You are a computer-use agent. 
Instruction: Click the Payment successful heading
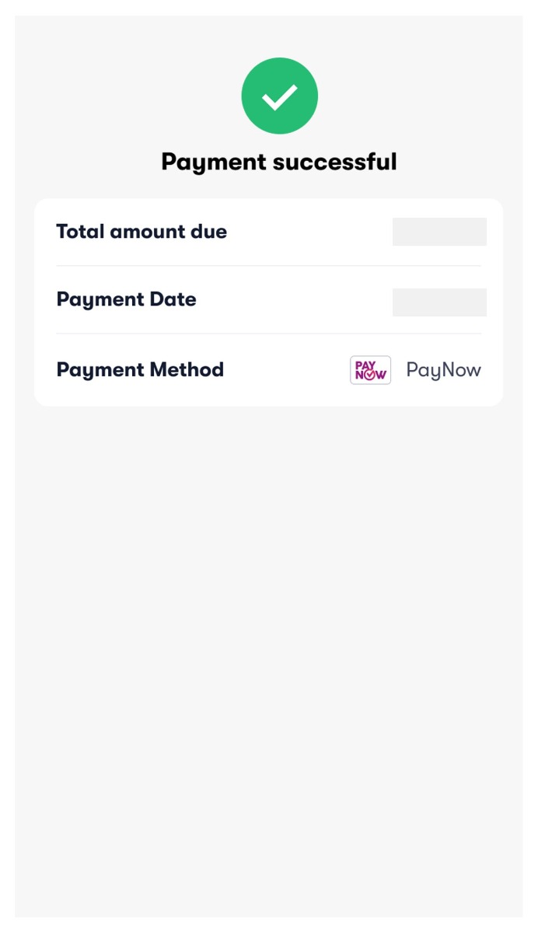coord(279,162)
